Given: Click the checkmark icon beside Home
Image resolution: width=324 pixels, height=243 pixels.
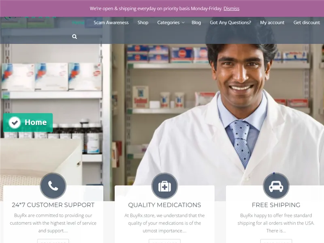Looking at the screenshot, I should pyautogui.click(x=15, y=123).
